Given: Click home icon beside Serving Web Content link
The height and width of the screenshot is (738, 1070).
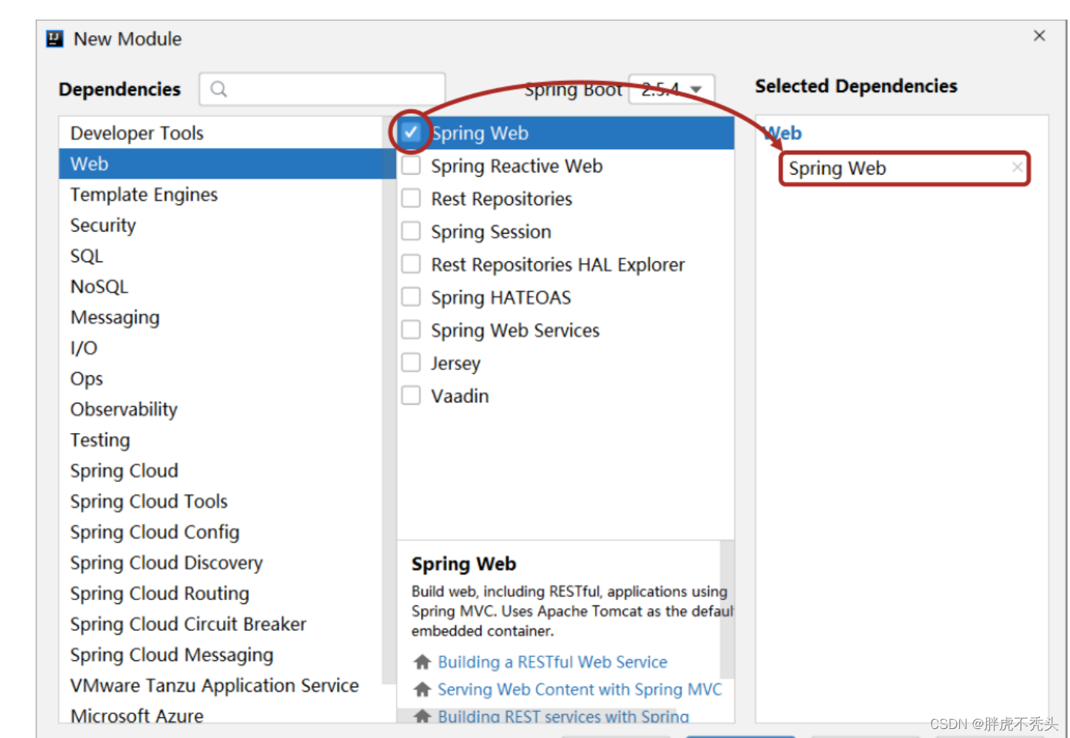Looking at the screenshot, I should tap(422, 689).
